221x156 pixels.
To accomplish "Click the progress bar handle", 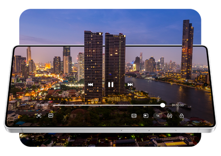I will click(162, 105).
